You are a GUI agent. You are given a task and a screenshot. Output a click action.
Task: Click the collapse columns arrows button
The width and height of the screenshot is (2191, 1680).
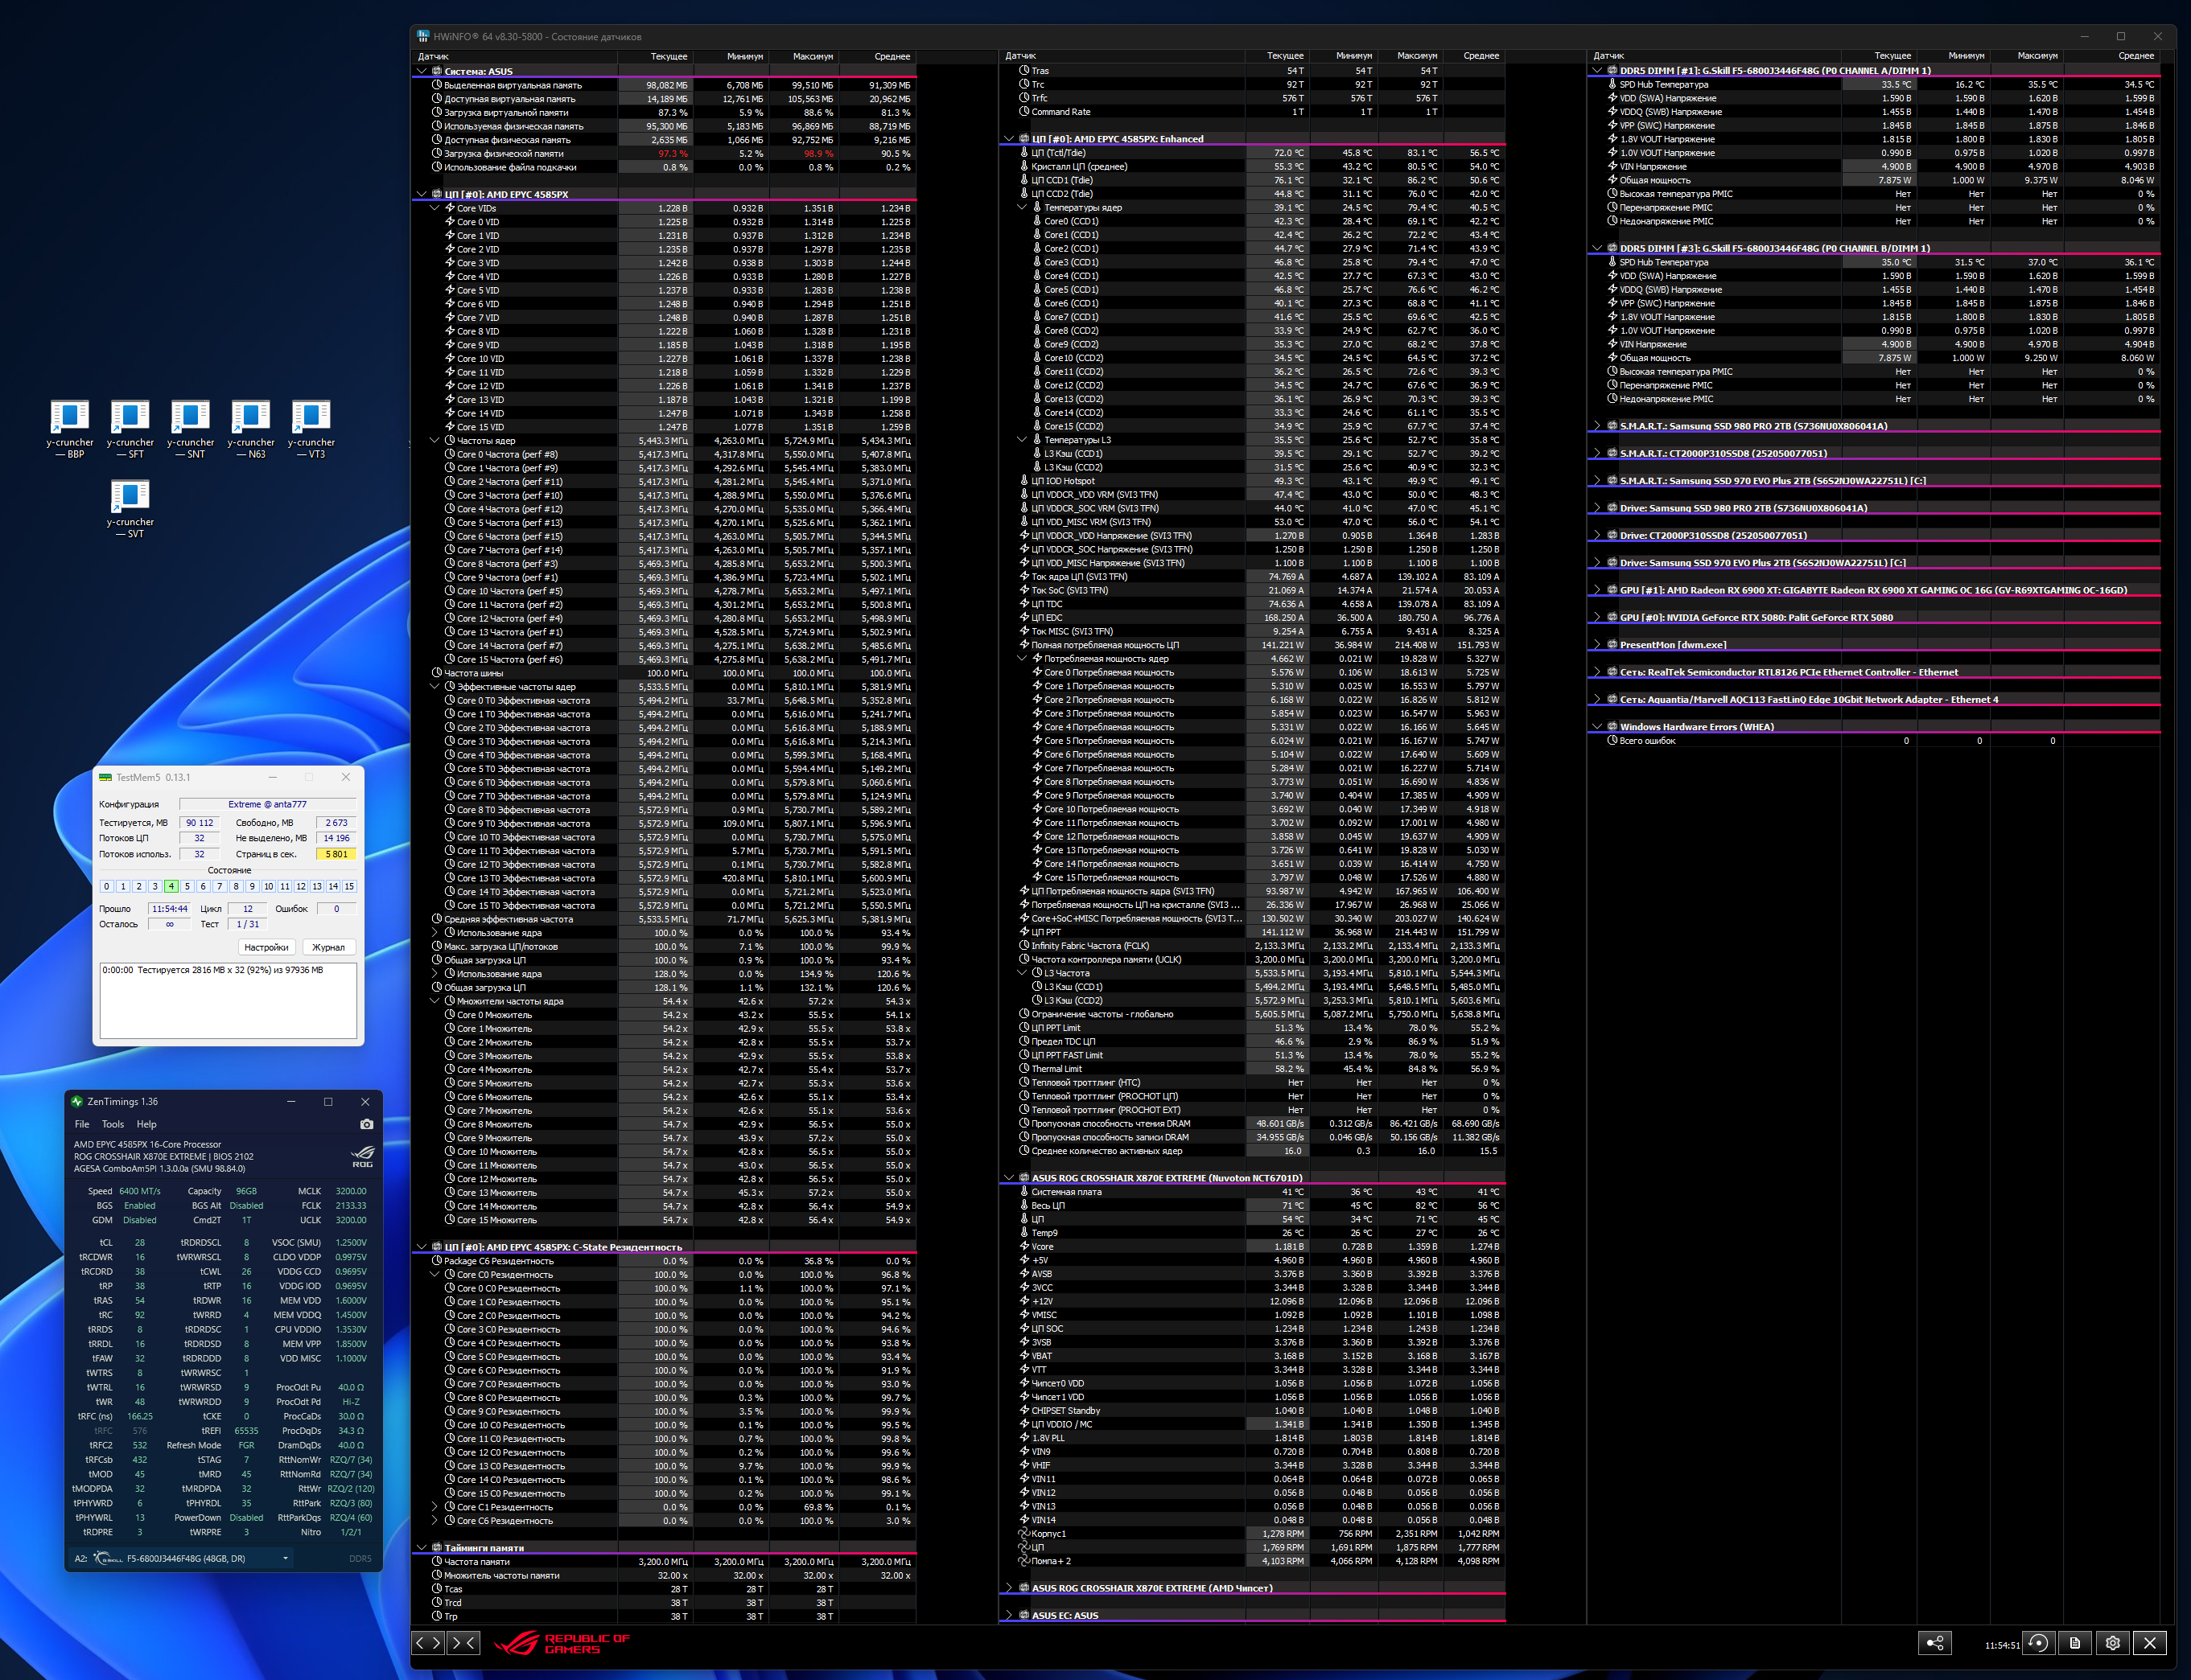(x=463, y=1643)
